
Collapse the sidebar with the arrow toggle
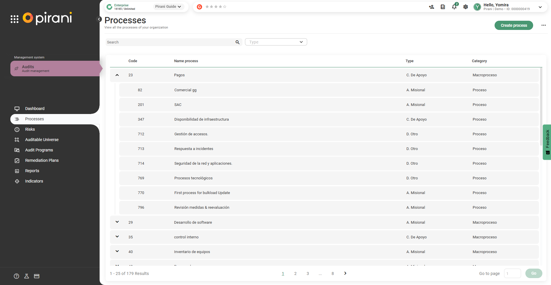99,19
